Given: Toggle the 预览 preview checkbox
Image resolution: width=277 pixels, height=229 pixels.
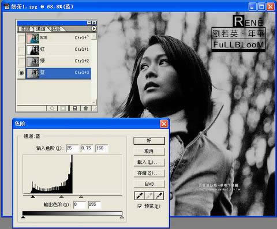Looking at the screenshot, I should pyautogui.click(x=140, y=206).
